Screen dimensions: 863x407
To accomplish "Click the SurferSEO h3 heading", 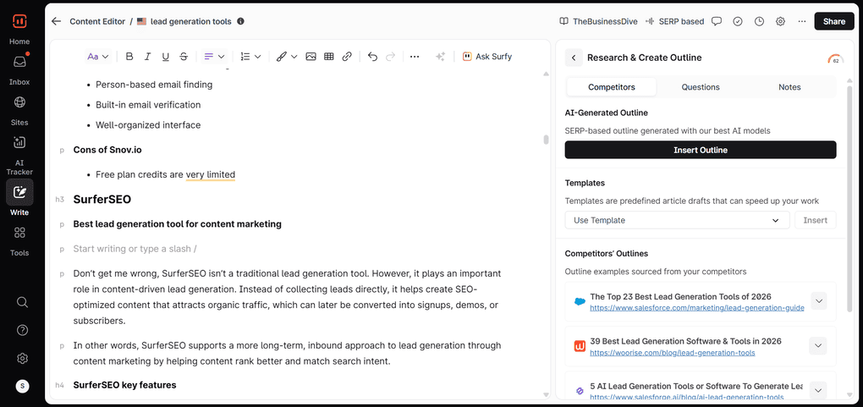I will tap(102, 200).
